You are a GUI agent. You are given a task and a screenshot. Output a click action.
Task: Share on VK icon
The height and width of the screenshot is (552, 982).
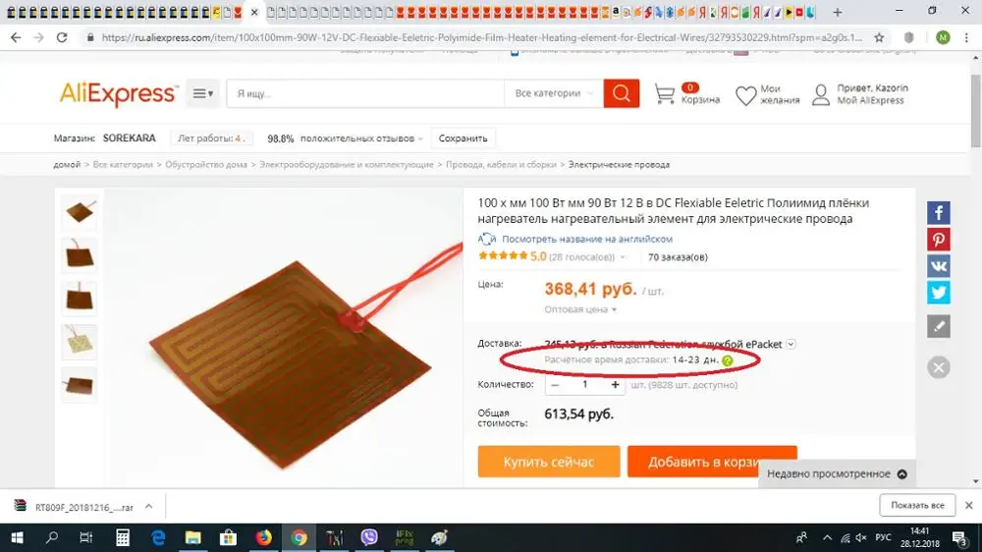click(x=938, y=265)
